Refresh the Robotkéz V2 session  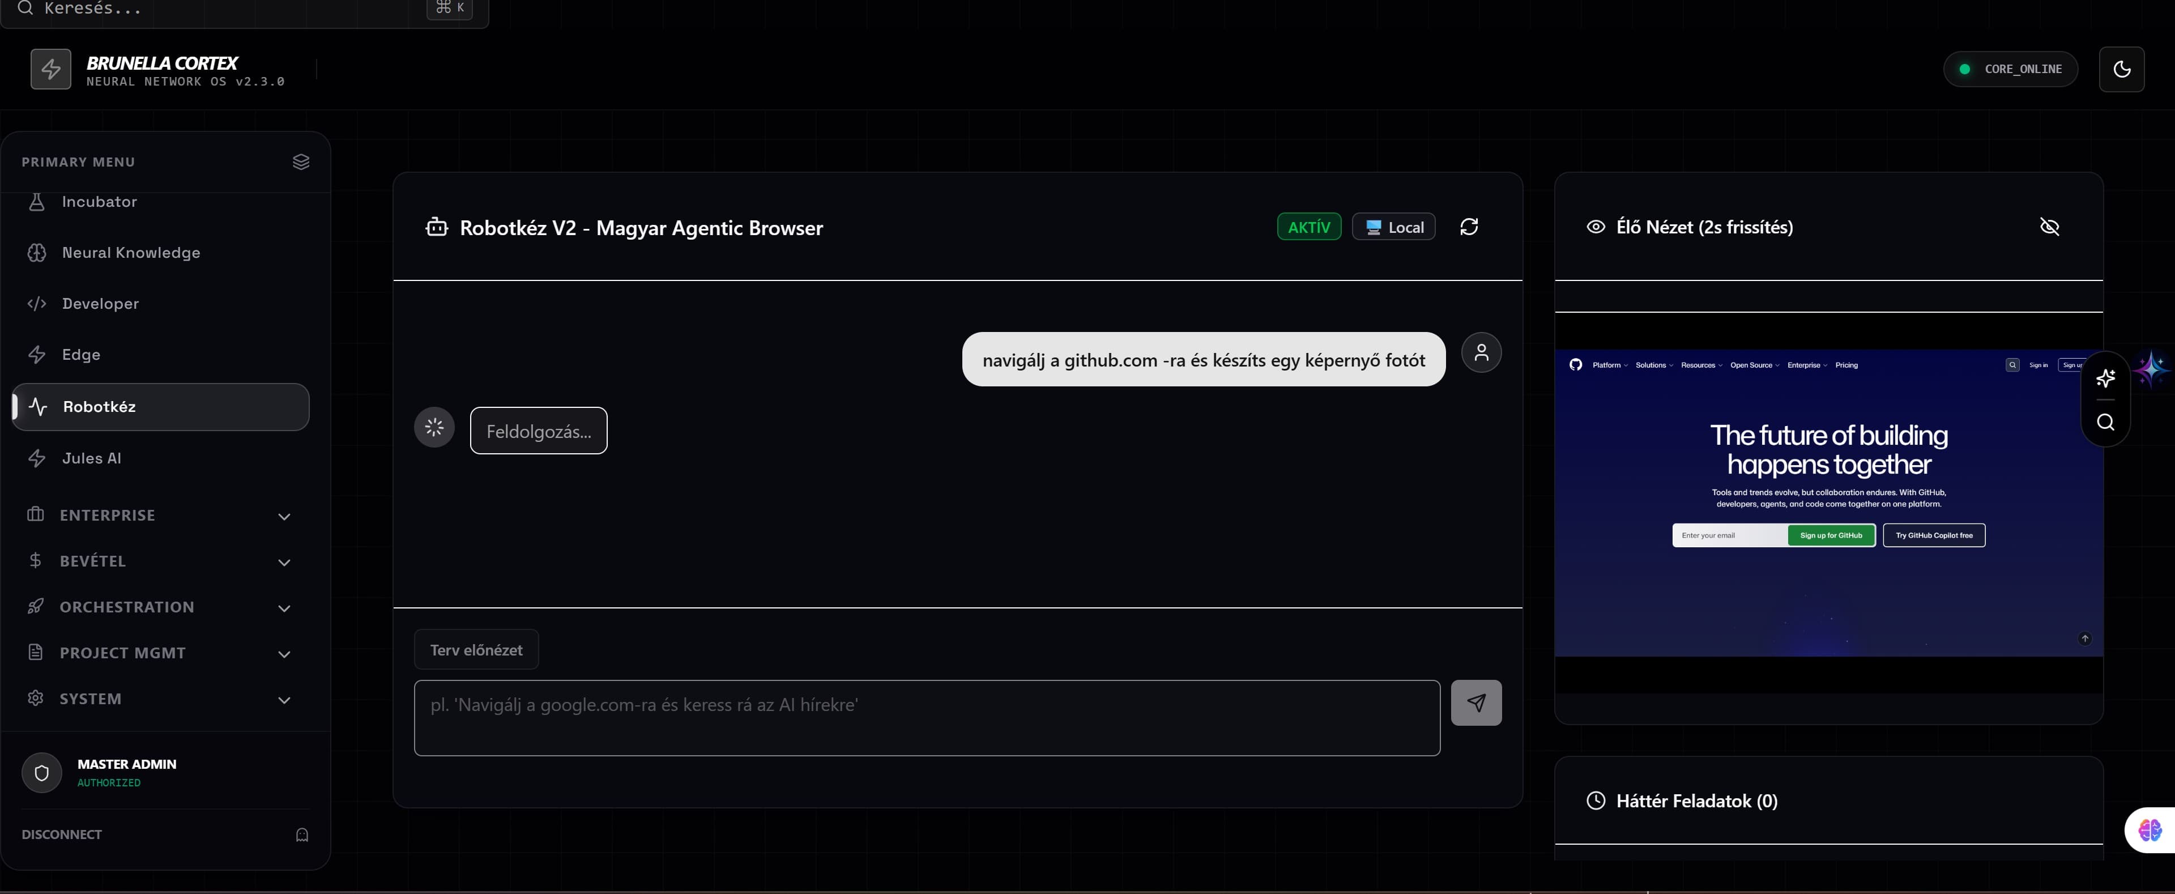[1469, 226]
